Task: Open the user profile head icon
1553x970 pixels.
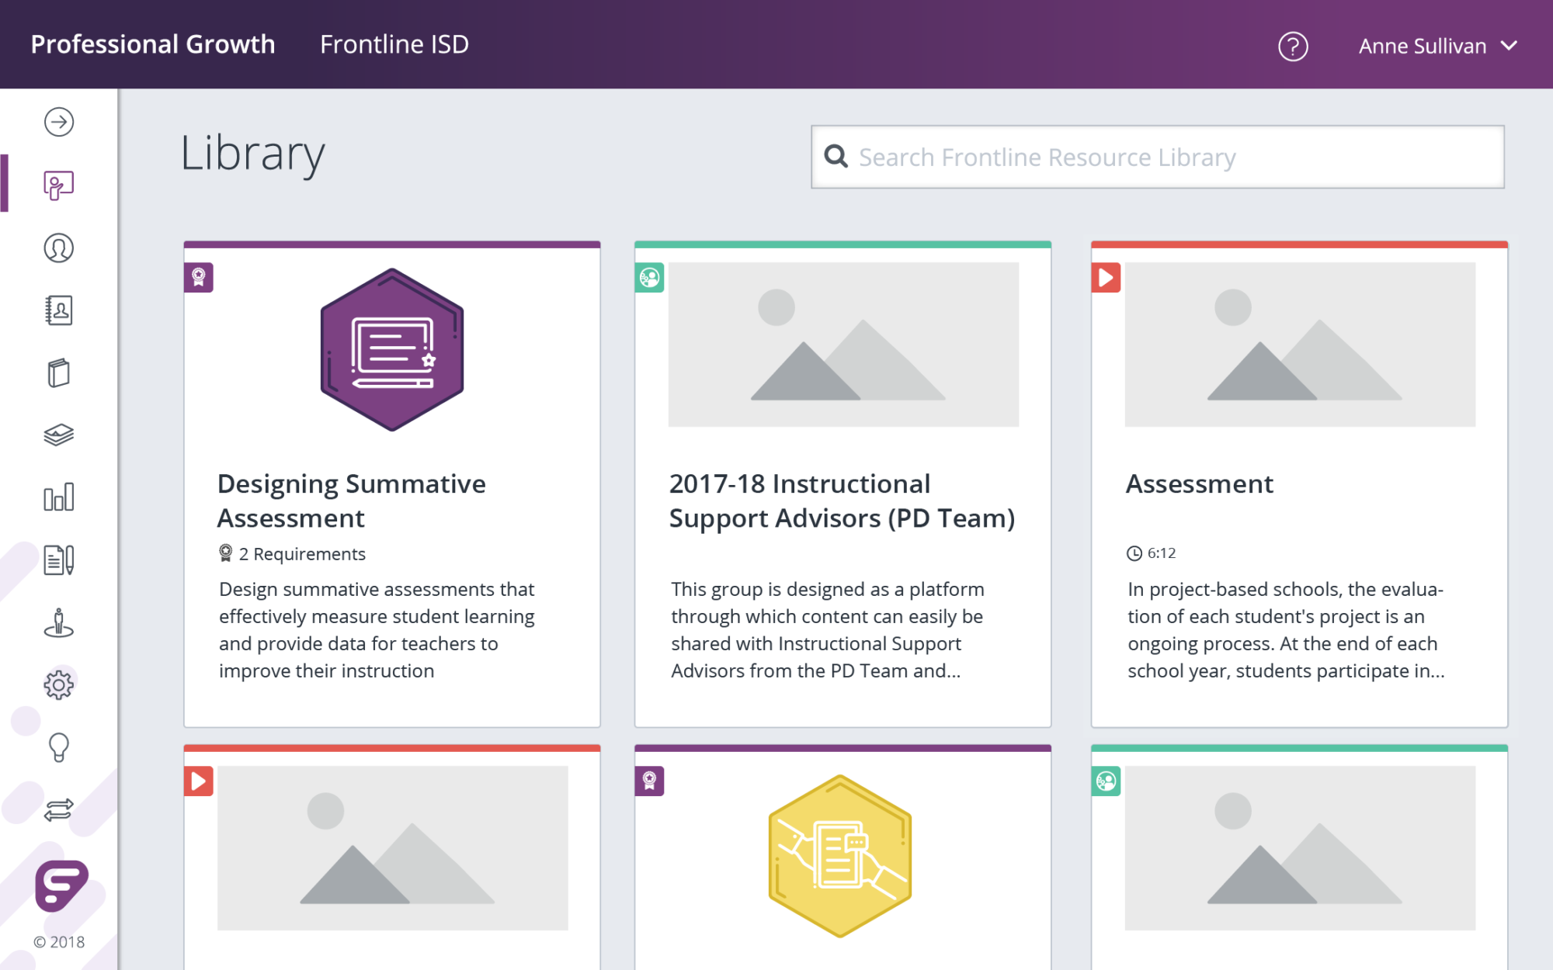Action: pos(59,248)
